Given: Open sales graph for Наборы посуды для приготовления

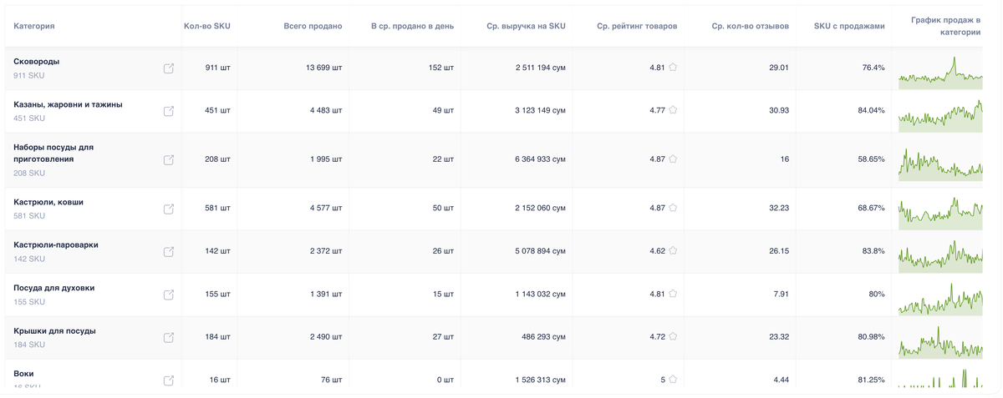Looking at the screenshot, I should (x=940, y=164).
